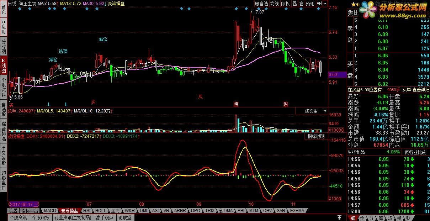
Task: Click the 财 marker below the price chart
Action: [286, 104]
